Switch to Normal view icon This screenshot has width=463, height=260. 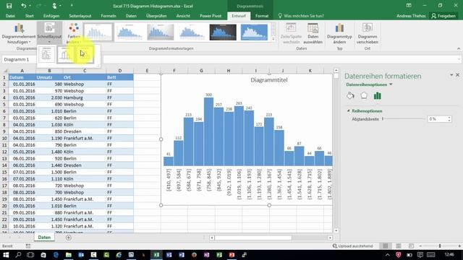pyautogui.click(x=386, y=246)
